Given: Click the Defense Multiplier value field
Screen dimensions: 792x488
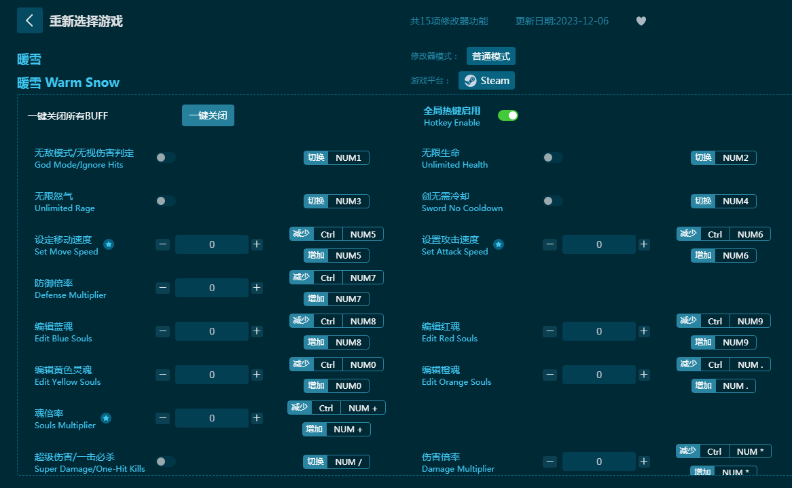Looking at the screenshot, I should [x=212, y=288].
